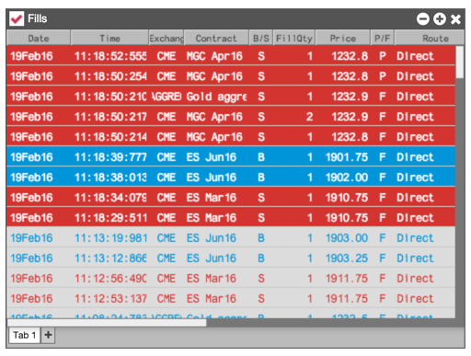
Task: Sort by the Date column header
Action: (39, 39)
